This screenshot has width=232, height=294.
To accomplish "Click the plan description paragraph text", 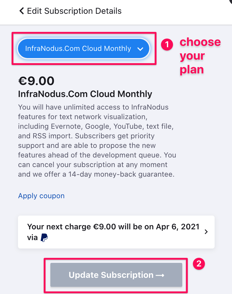I will pyautogui.click(x=97, y=141).
